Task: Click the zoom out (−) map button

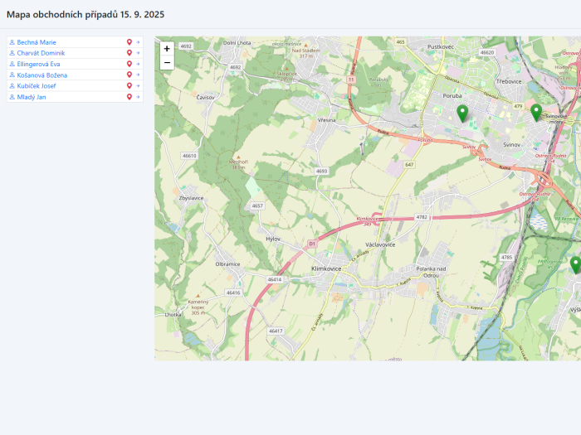Action: tap(167, 62)
